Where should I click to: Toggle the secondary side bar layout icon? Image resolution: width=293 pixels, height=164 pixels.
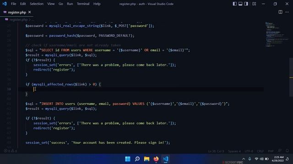(x=246, y=4)
